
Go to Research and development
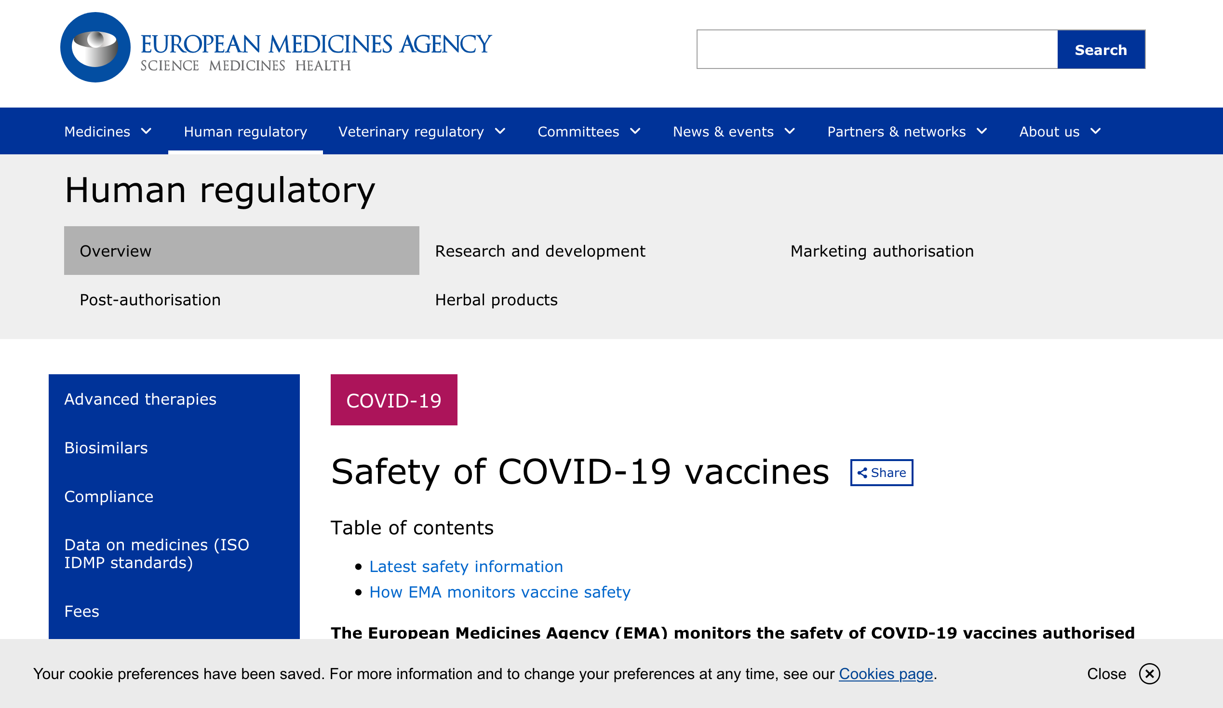pyautogui.click(x=540, y=251)
